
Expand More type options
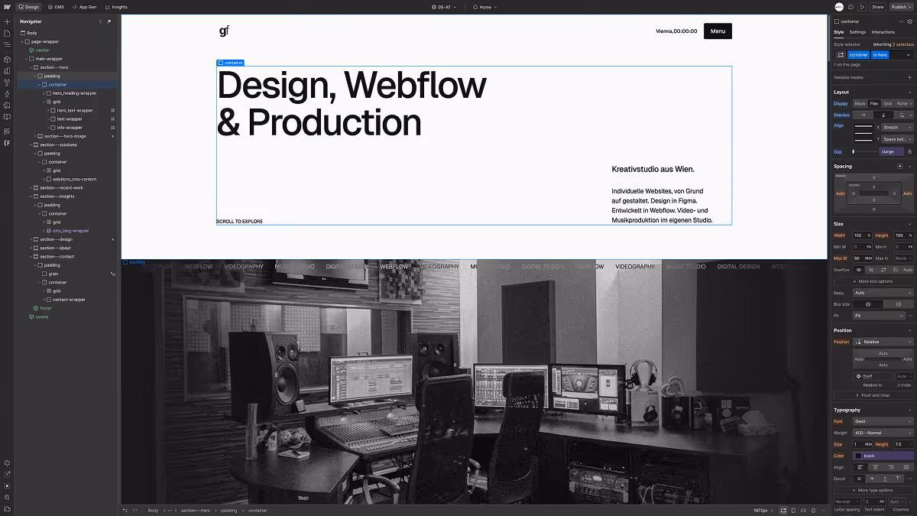[873, 490]
